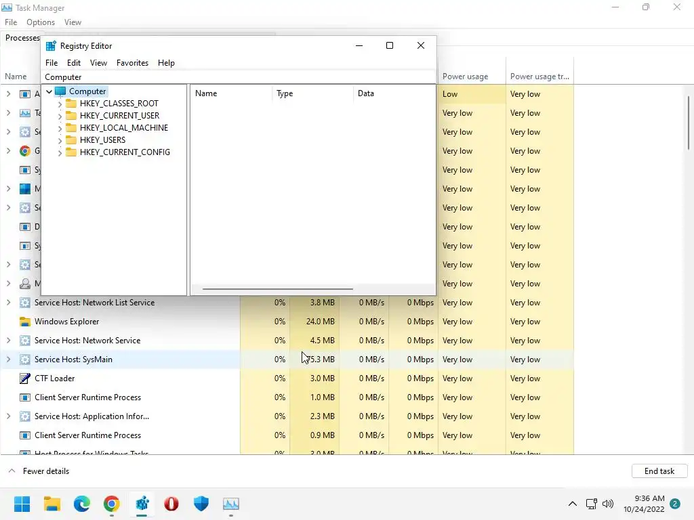The width and height of the screenshot is (694, 520).
Task: Open volume control in system tray
Action: pyautogui.click(x=608, y=504)
